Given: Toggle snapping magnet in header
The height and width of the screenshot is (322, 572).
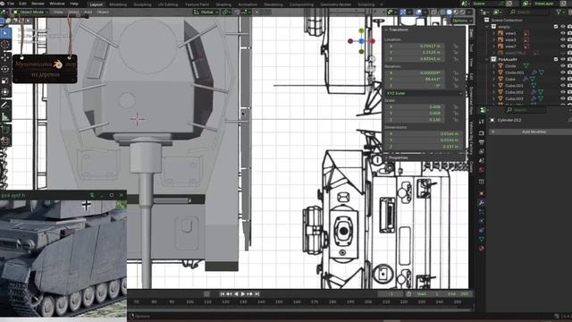Looking at the screenshot, I should pos(238,12).
